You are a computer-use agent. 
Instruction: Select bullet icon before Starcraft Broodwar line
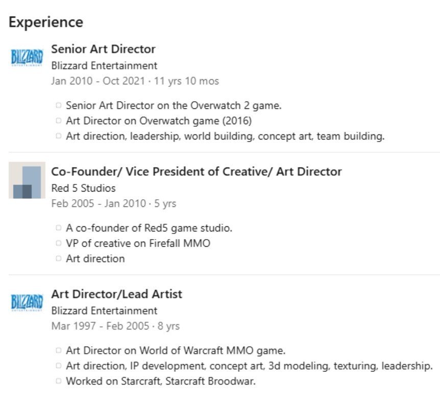coord(58,381)
